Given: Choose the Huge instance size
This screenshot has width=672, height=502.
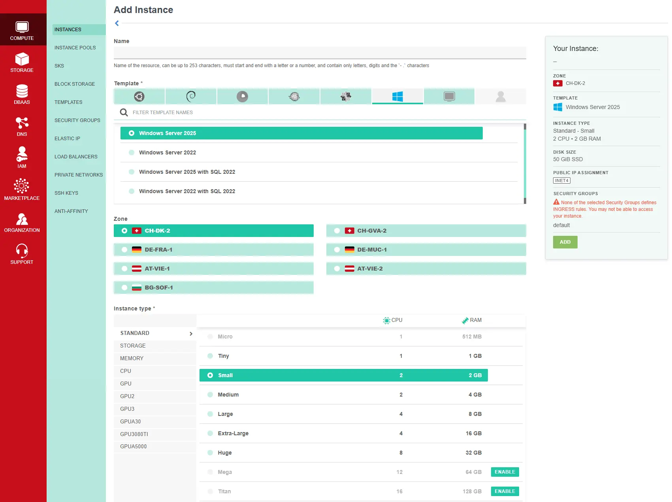Looking at the screenshot, I should (344, 453).
